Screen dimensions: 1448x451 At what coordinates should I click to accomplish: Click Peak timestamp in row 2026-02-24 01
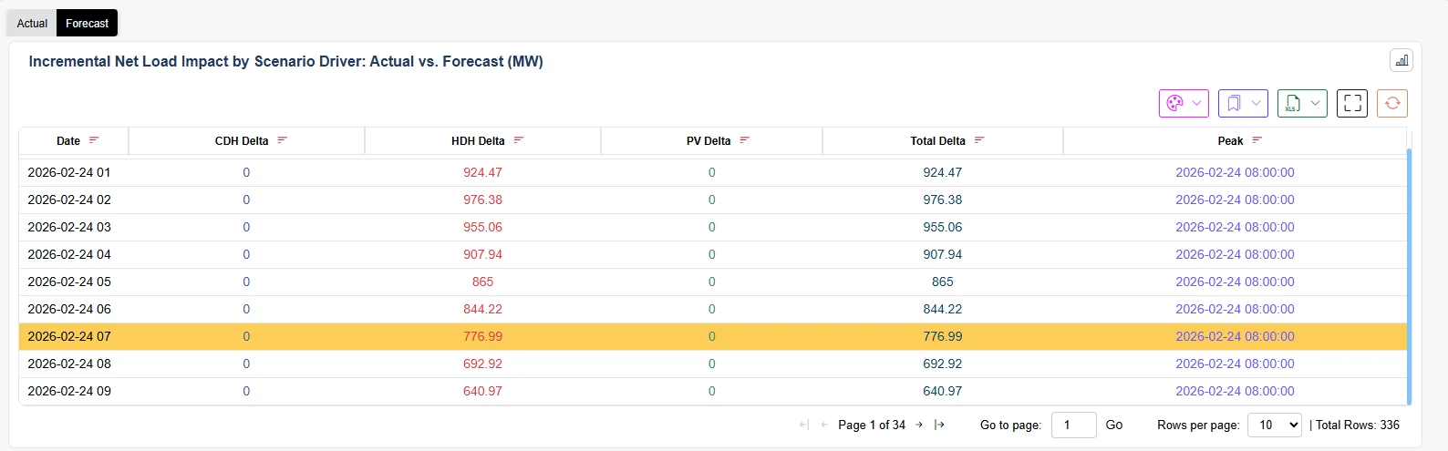point(1235,172)
